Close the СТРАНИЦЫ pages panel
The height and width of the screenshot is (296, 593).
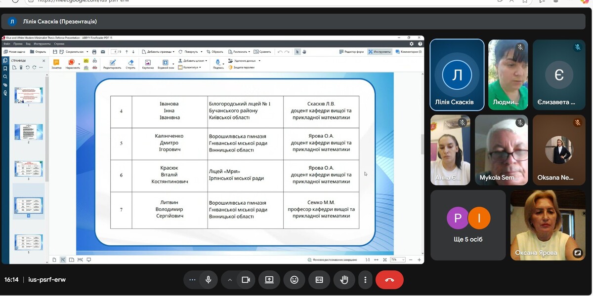tap(43, 61)
